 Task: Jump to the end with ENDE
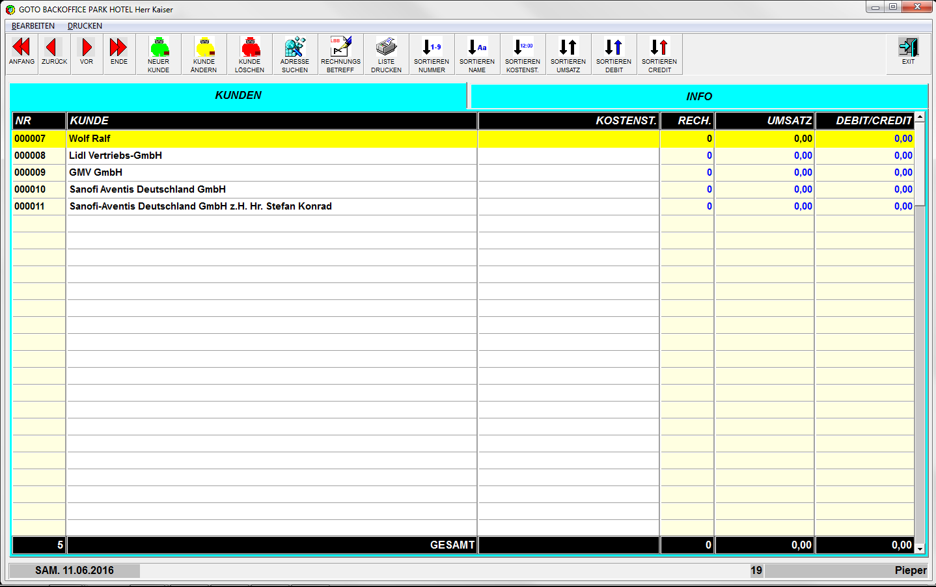tap(119, 53)
